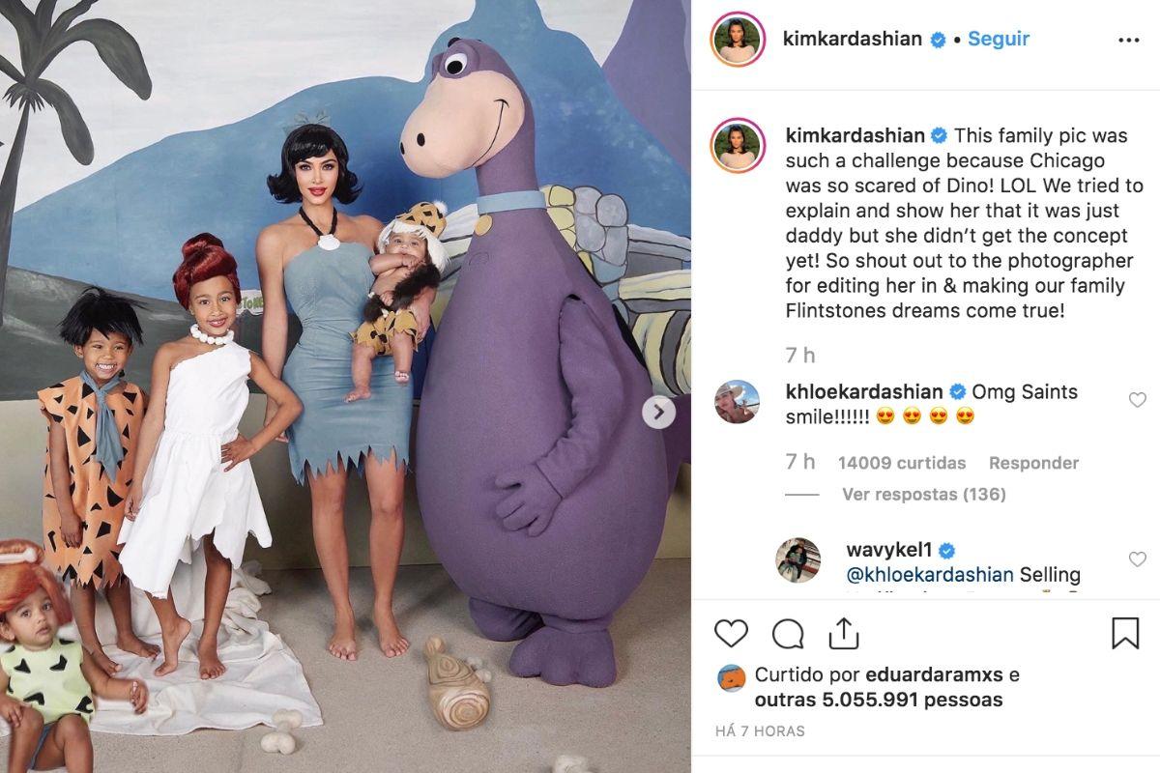Like the post with the heart icon
The height and width of the screenshot is (773, 1160).
731,634
